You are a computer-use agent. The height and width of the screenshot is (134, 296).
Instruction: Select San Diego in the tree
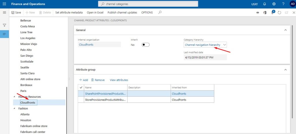[x=27, y=56]
